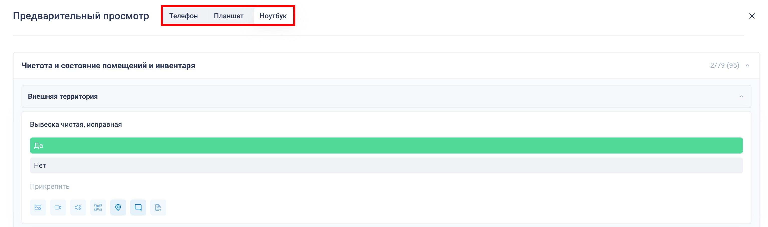Close the preview with the X

(x=752, y=16)
